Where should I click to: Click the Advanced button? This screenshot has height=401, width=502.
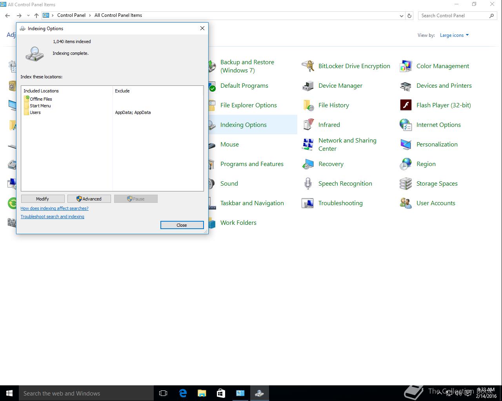(89, 199)
